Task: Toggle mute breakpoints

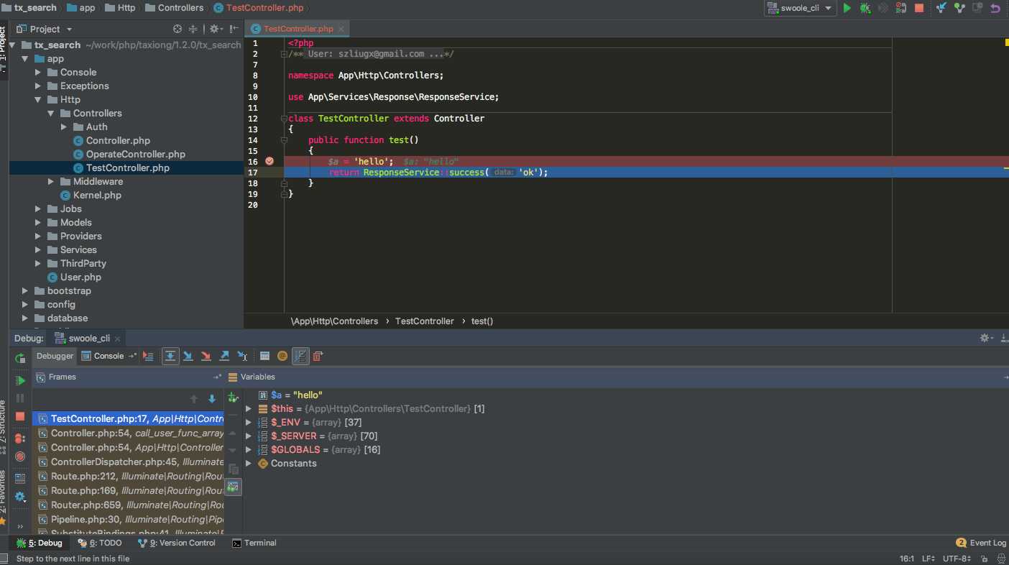Action: (20, 456)
